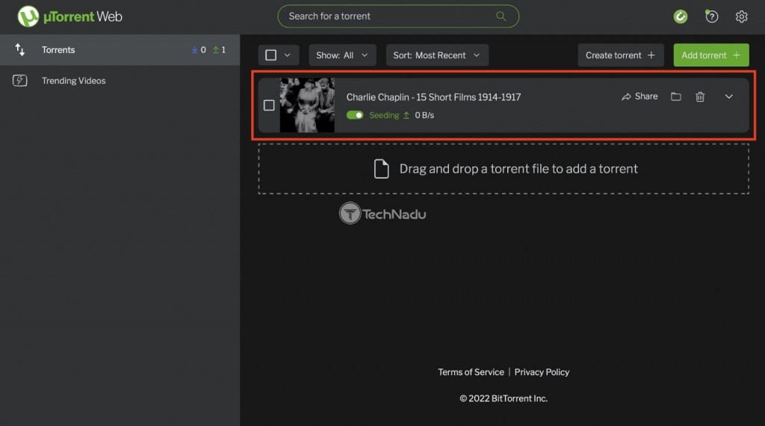Open the green speed/upgrade icon
Screen dimensions: 765x426
click(x=680, y=16)
